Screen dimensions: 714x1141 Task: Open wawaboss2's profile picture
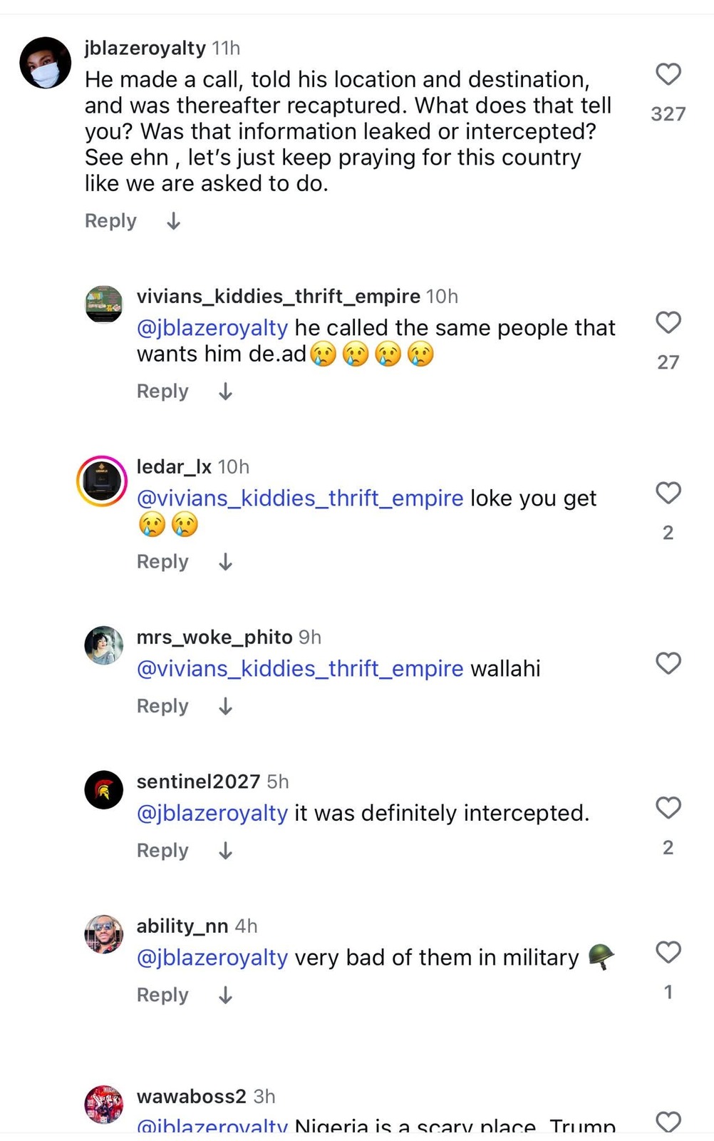104,1105
